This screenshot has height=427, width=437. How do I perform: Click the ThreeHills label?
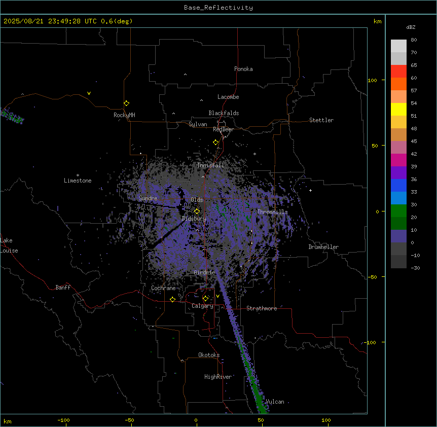click(x=272, y=212)
